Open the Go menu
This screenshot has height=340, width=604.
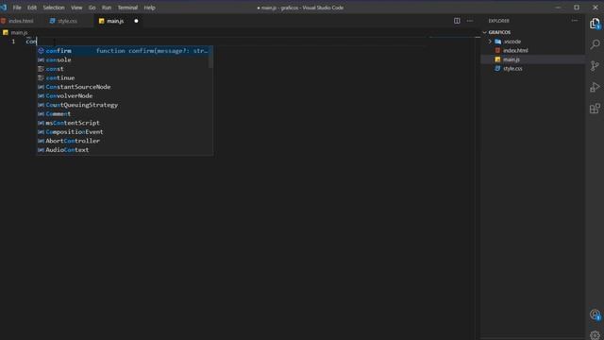tap(92, 8)
